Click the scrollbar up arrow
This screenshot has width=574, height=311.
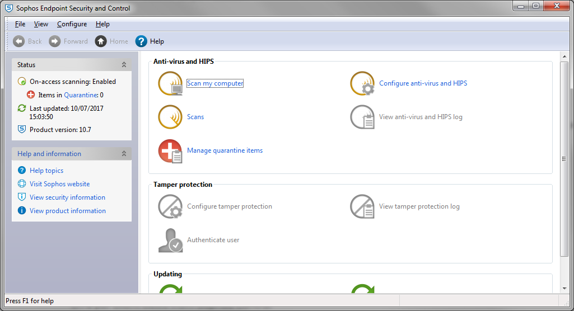click(564, 56)
